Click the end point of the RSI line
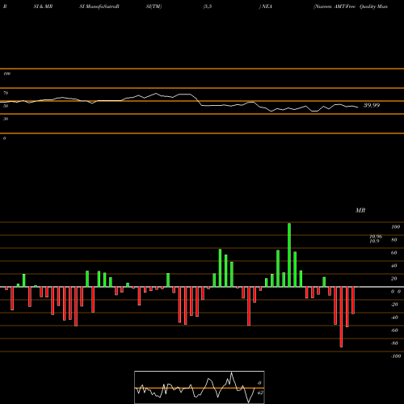 click(x=358, y=107)
